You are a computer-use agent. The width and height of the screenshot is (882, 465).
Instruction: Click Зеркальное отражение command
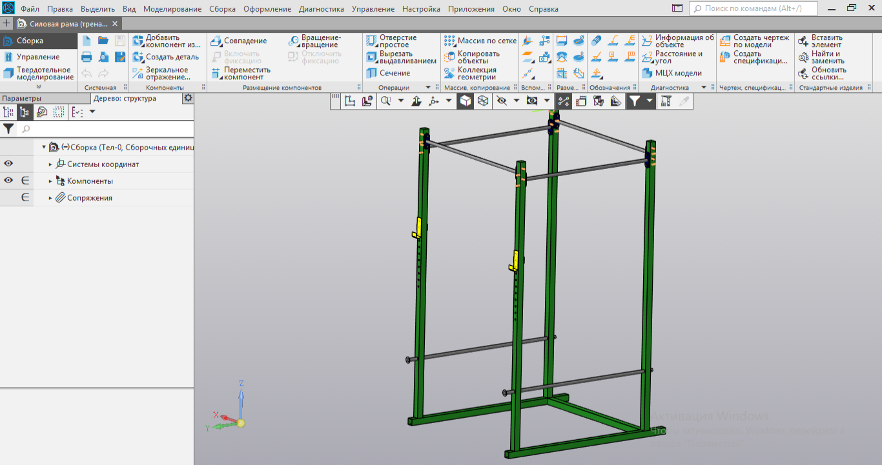tap(161, 73)
